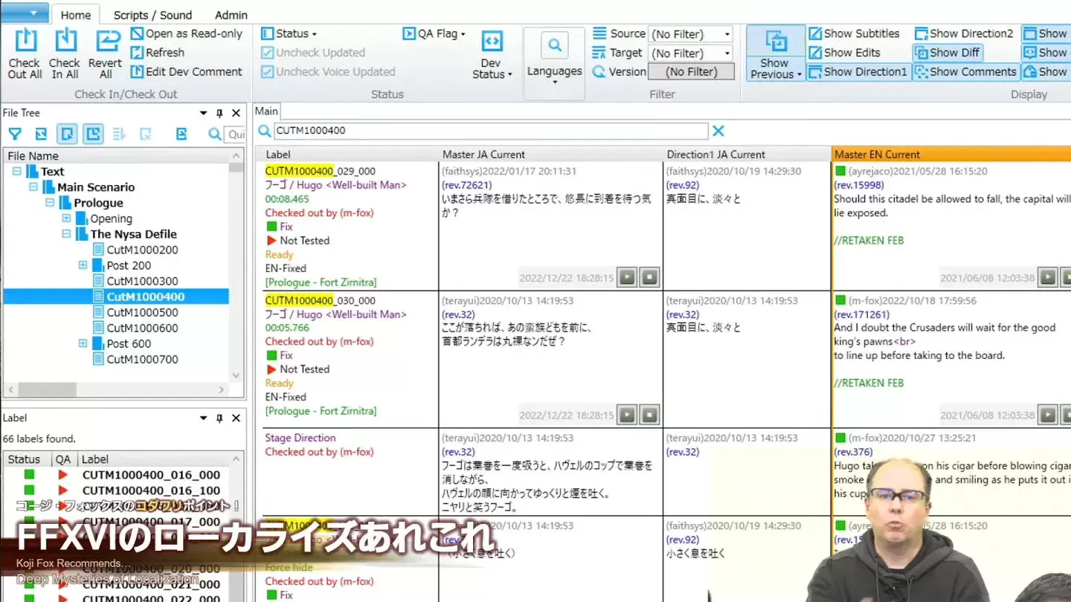This screenshot has width=1071, height=602.
Task: Open the Source filter dropdown
Action: (x=727, y=34)
